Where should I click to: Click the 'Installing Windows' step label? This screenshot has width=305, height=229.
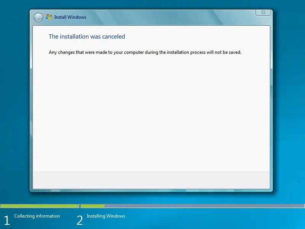pos(106,216)
